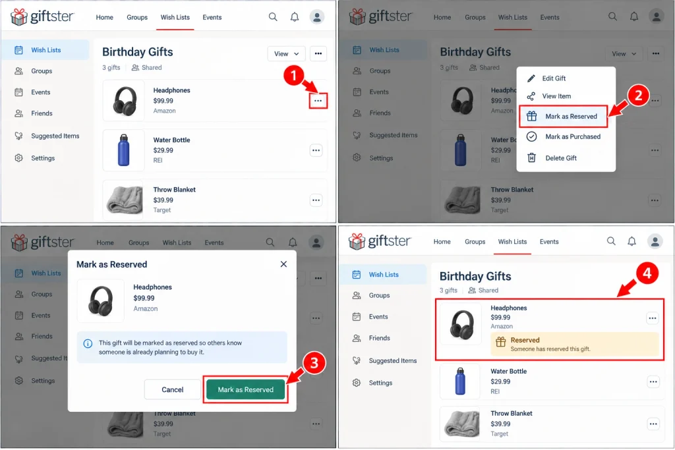
Task: Click the Suggested Items sidebar icon in step 1 screenshot
Action: coord(18,136)
